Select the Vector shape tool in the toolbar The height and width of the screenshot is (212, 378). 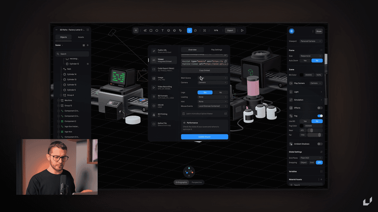click(145, 30)
